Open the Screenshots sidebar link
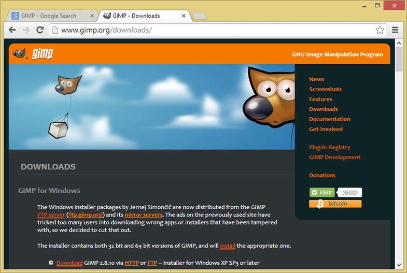Screen dimensions: 407x273 325,89
